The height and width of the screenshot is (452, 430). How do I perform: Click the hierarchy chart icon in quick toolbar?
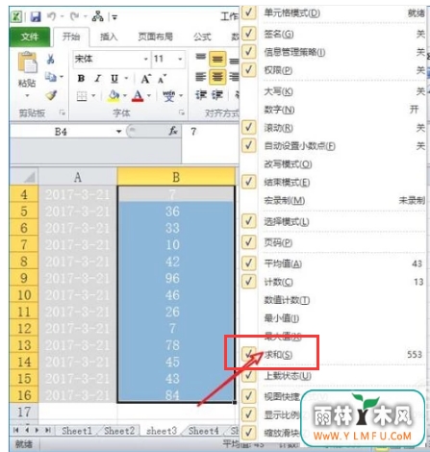[x=97, y=16]
